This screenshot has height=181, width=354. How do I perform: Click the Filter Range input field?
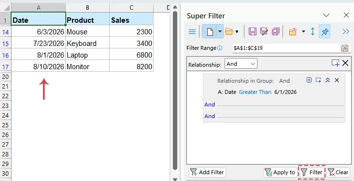[x=287, y=48]
